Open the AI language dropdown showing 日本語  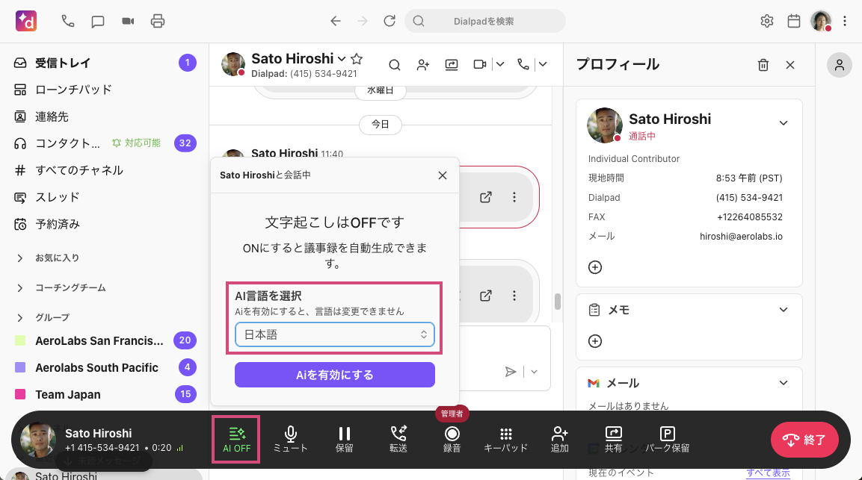(334, 334)
